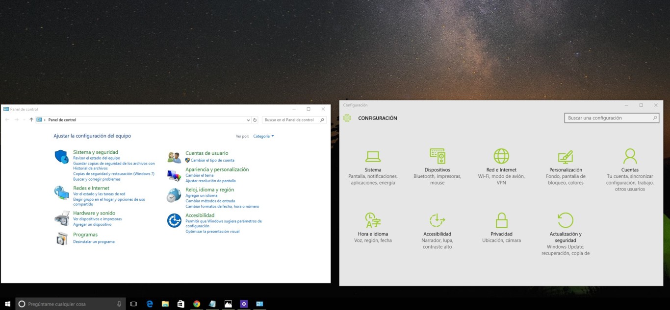Open the Hardware y sonido heading link
Viewport: 670px width, 310px height.
click(94, 213)
